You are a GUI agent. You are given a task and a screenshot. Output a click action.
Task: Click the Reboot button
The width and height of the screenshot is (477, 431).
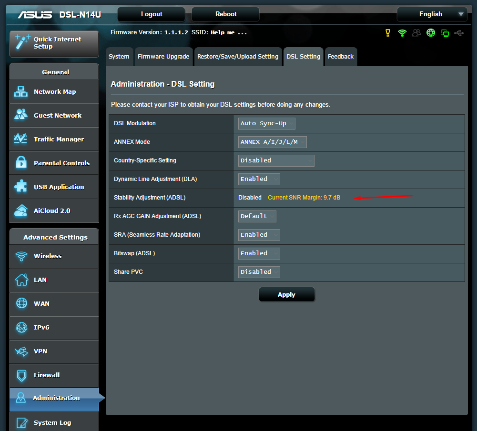pyautogui.click(x=226, y=14)
